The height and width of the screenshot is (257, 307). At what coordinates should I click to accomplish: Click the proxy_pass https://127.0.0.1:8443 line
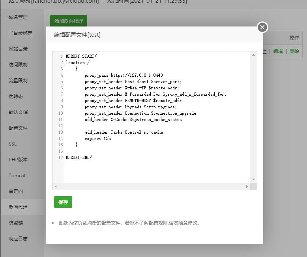coord(125,76)
